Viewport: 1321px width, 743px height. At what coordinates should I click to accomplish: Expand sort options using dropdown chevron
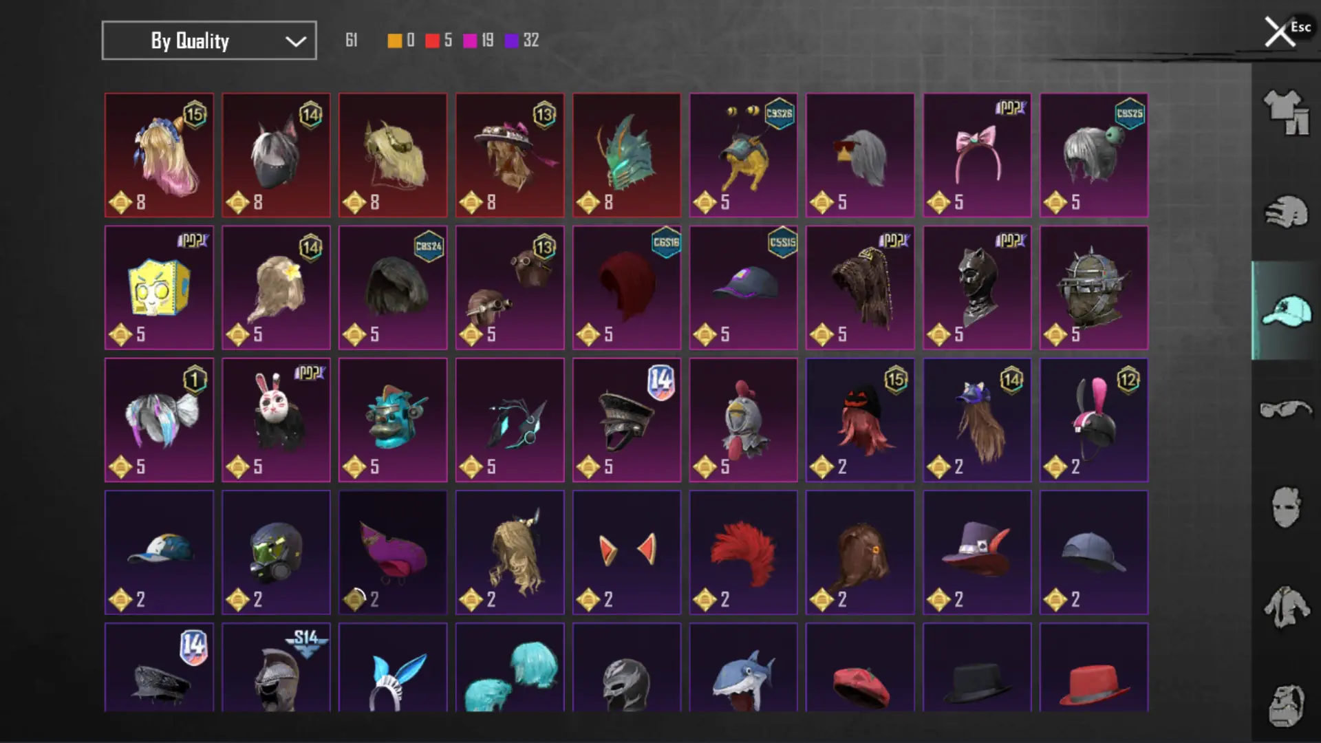[x=296, y=41]
